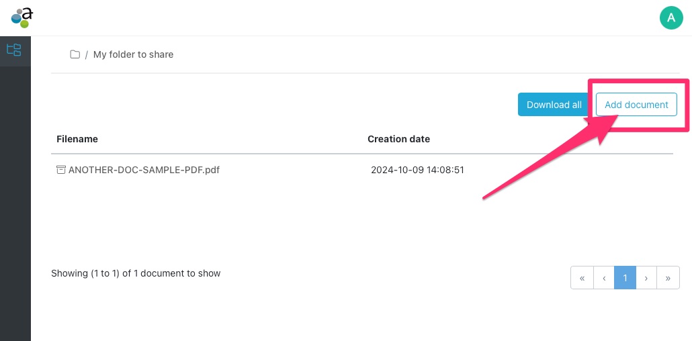Open the folder tree icon in sidebar
The width and height of the screenshot is (692, 341).
pyautogui.click(x=14, y=50)
